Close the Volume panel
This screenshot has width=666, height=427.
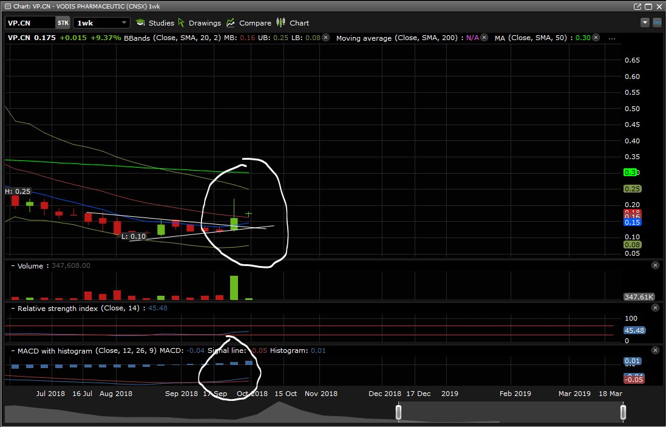click(656, 265)
